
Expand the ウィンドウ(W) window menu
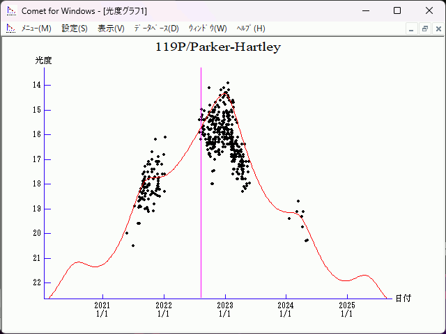click(208, 29)
